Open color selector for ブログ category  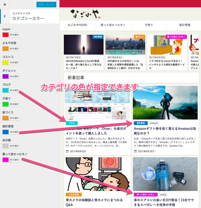[14, 90]
